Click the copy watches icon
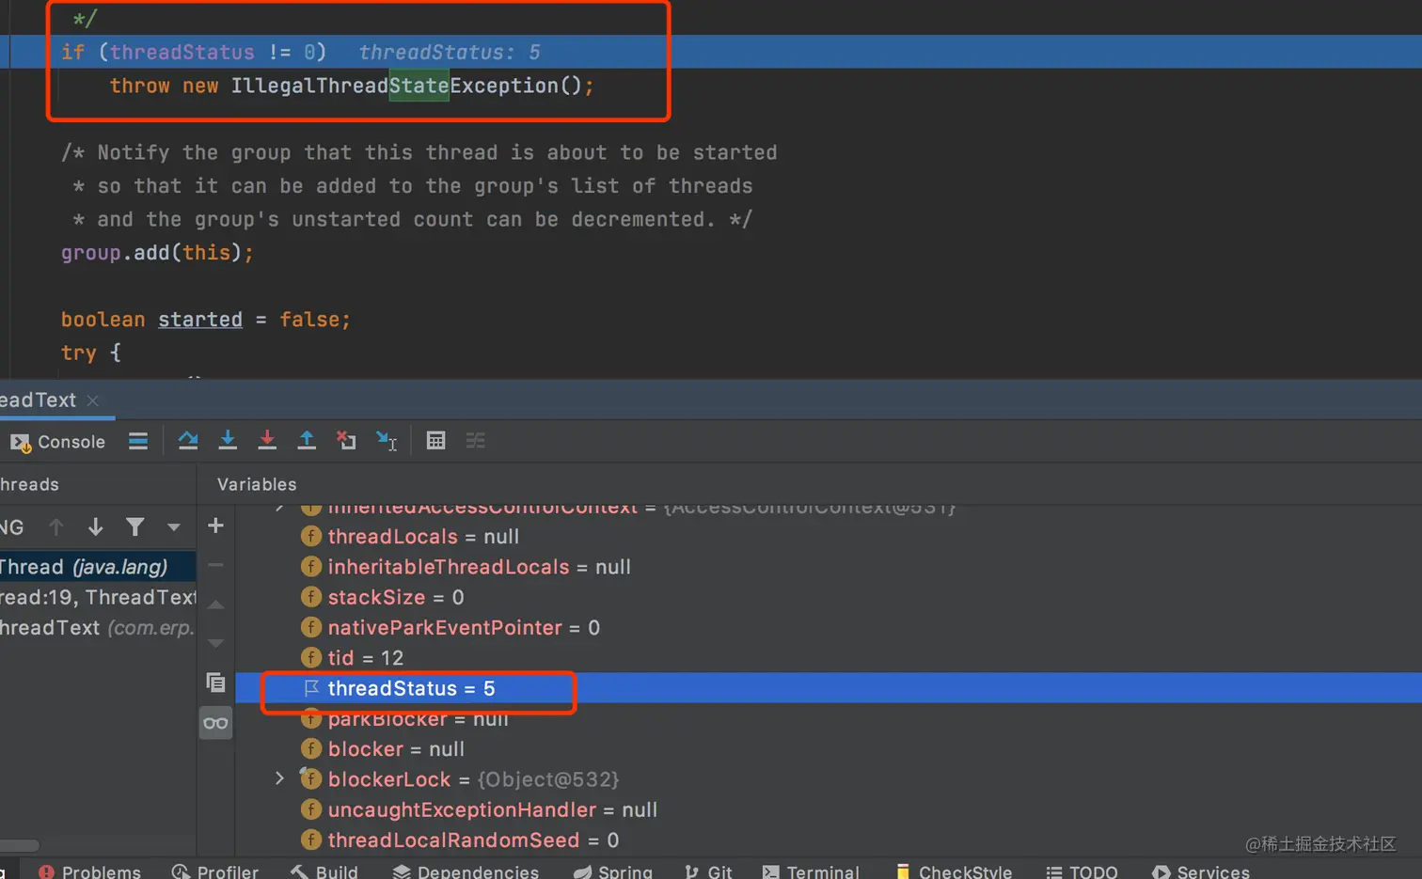Image resolution: width=1422 pixels, height=879 pixels. coord(215,683)
